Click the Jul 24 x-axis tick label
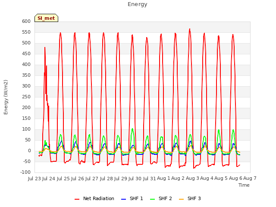The width and height of the screenshot is (276, 207). (49, 179)
